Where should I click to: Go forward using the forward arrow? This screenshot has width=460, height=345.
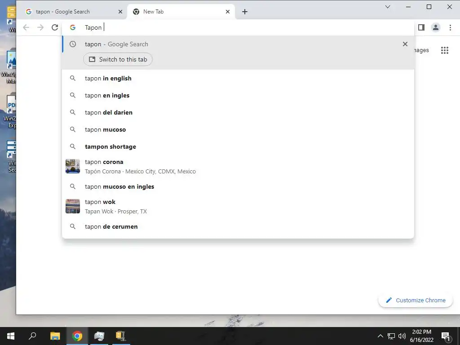(40, 27)
